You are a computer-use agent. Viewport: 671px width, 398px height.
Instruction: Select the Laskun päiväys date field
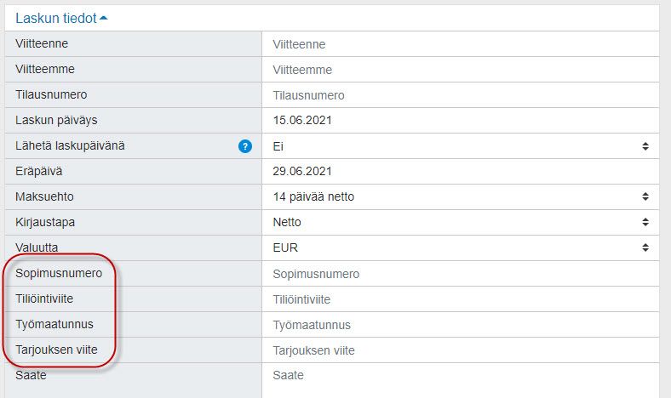[x=460, y=121]
